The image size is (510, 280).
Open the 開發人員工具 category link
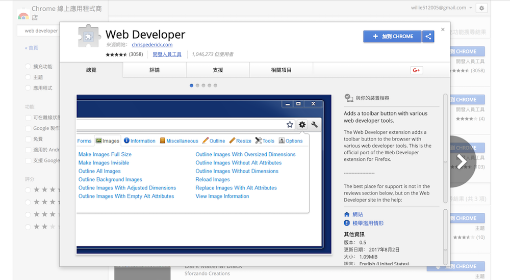[x=167, y=54]
